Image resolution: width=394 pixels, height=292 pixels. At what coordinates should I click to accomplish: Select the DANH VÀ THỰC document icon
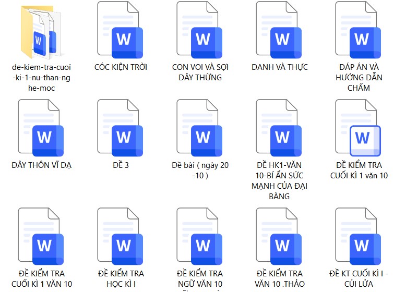pos(279,31)
